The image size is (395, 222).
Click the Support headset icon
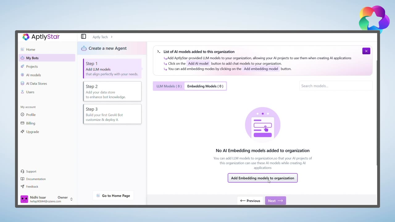pos(22,171)
